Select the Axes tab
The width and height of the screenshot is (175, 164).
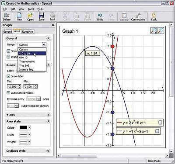point(17,31)
